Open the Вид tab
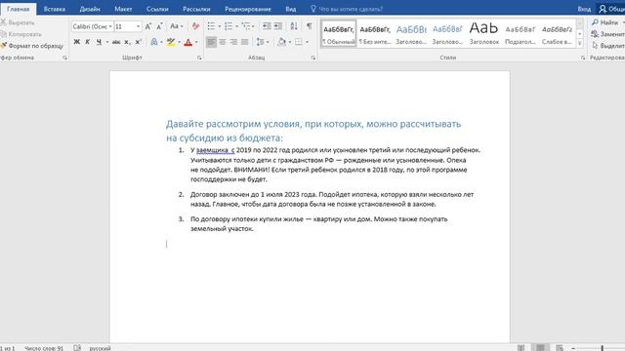The width and height of the screenshot is (625, 351). (x=291, y=9)
